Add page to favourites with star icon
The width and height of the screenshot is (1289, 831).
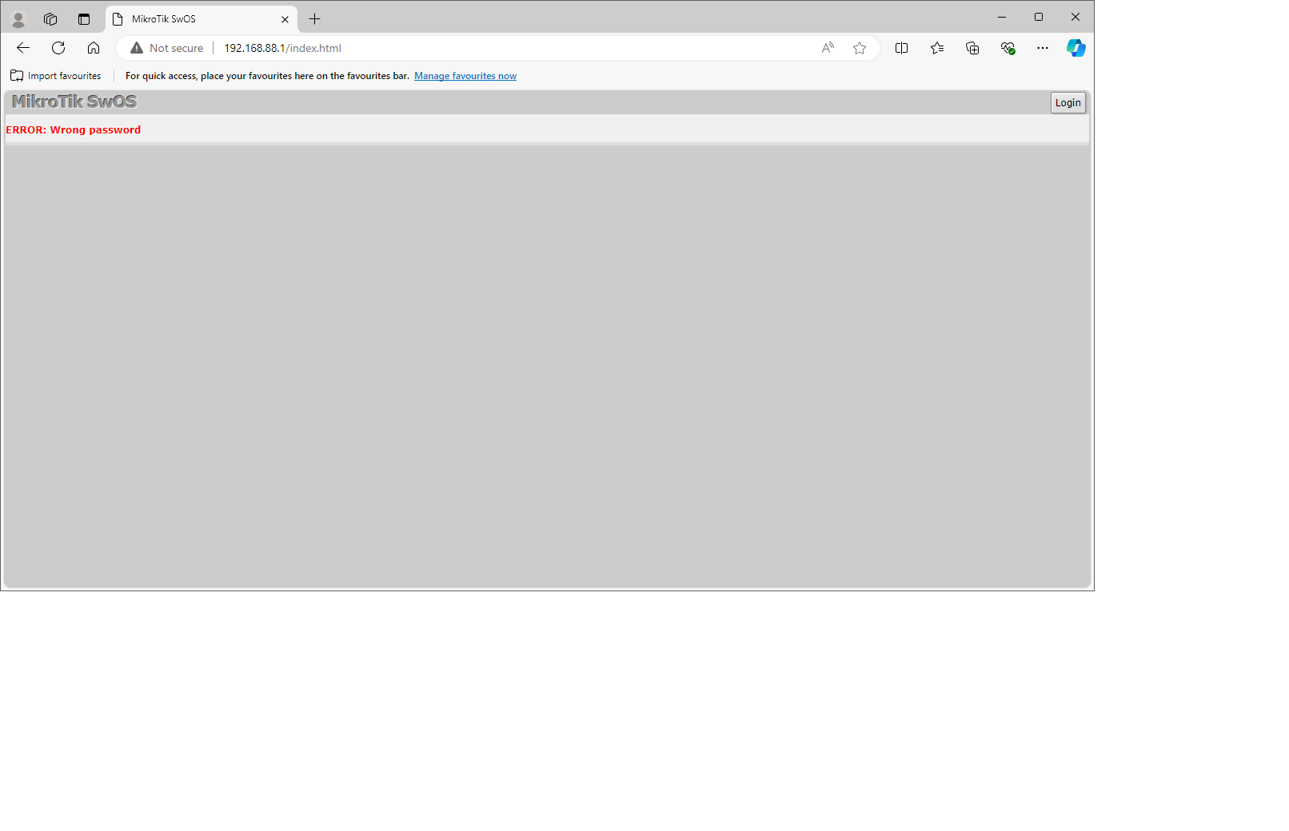(860, 48)
